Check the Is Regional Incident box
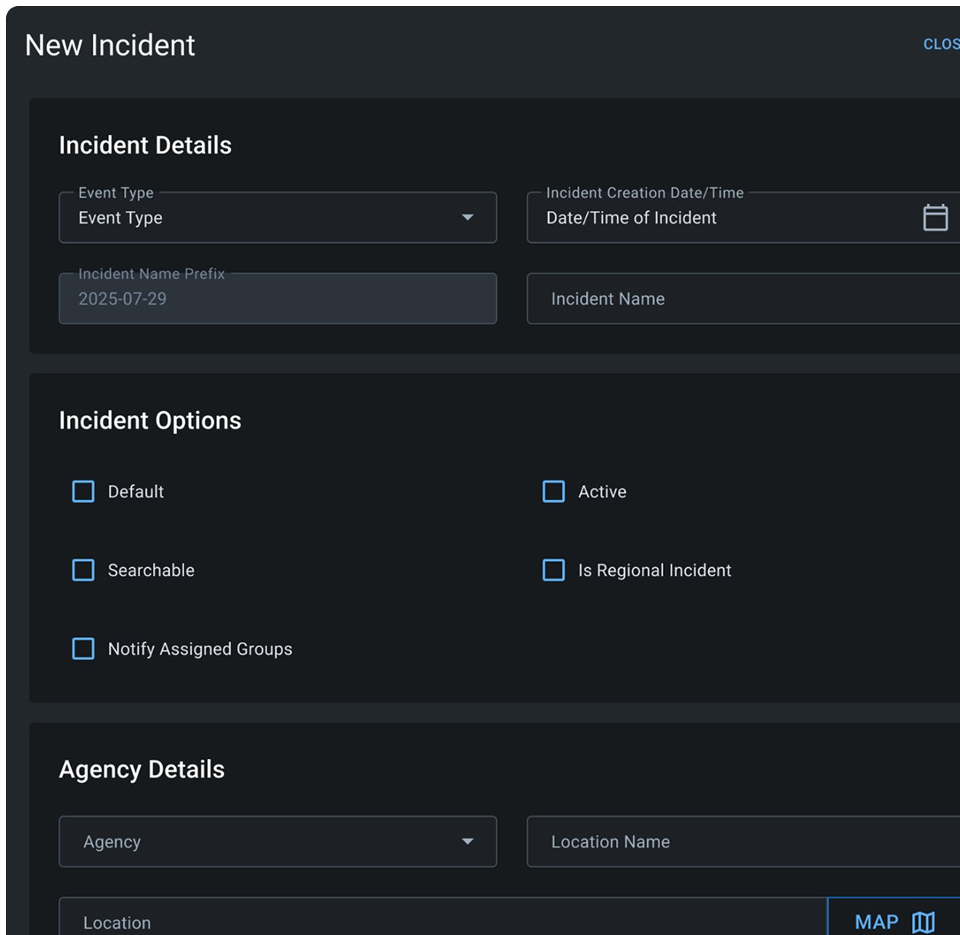The width and height of the screenshot is (960, 935). point(553,570)
